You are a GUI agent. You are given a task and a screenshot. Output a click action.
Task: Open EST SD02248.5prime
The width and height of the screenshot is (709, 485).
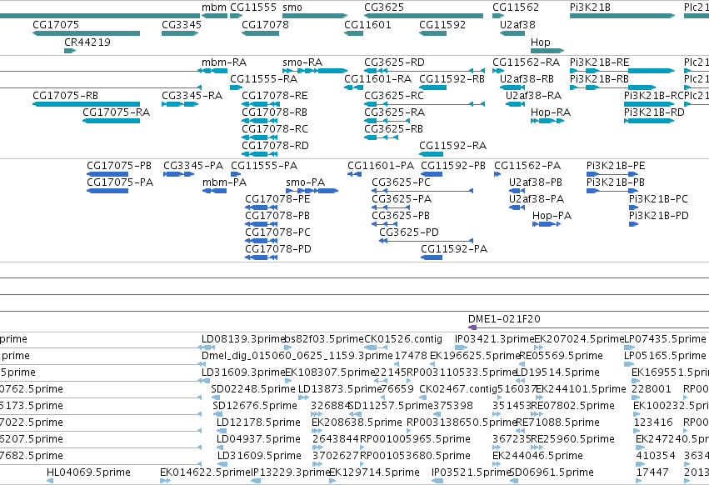pos(253,389)
